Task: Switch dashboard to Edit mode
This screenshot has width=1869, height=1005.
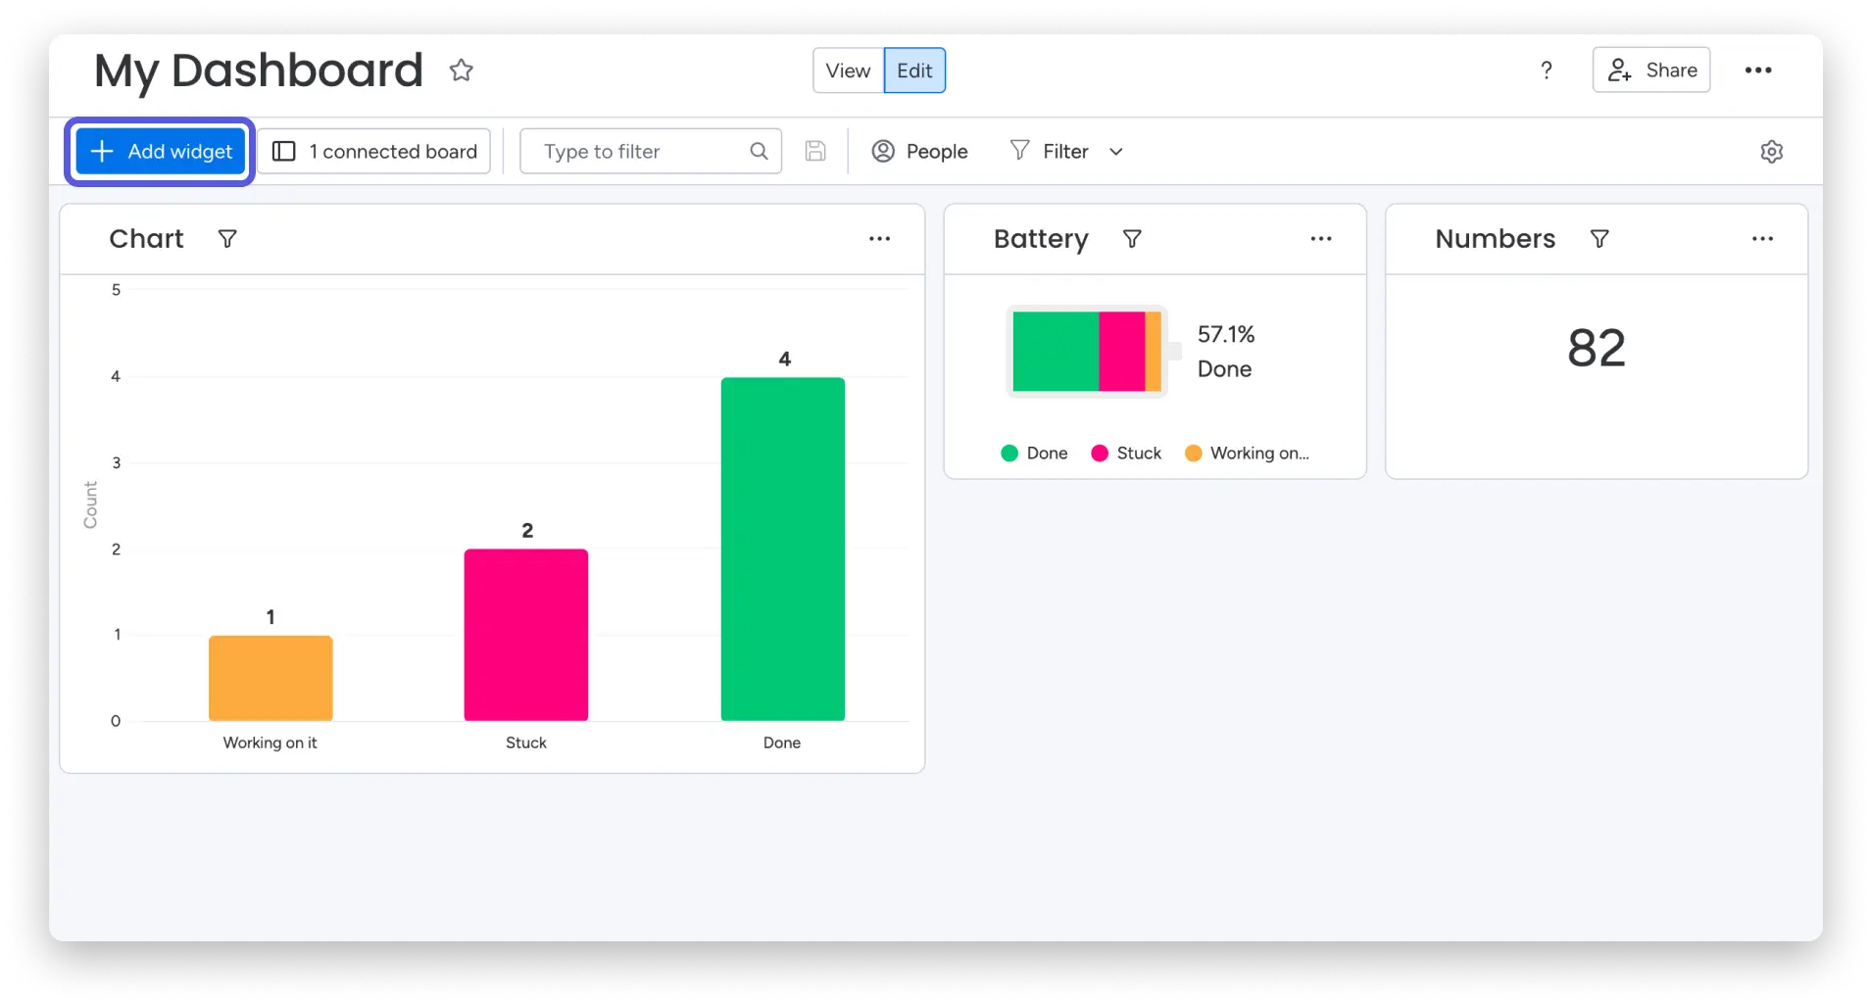Action: (914, 71)
